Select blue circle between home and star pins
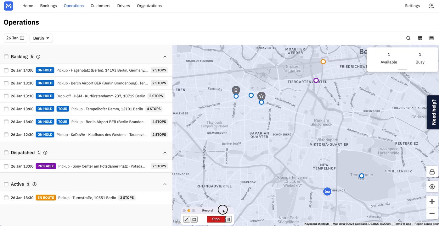 point(251,95)
